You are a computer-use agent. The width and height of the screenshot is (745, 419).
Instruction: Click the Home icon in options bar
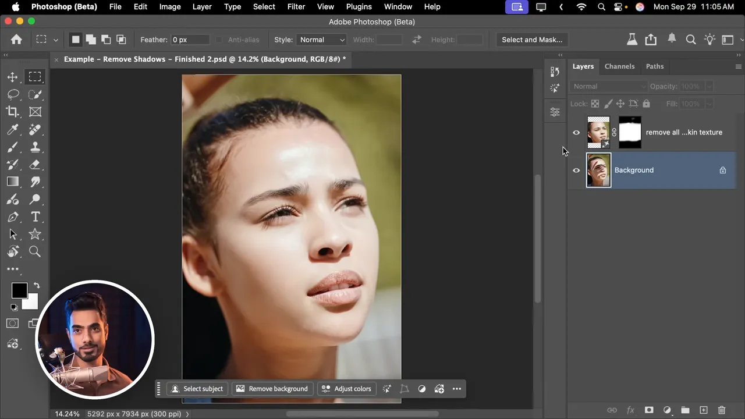(16, 40)
